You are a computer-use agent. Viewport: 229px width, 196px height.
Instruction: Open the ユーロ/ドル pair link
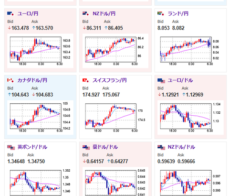coord(180,80)
